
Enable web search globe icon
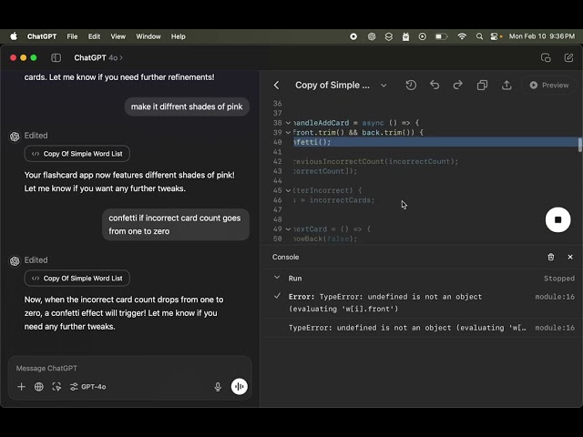[38, 386]
